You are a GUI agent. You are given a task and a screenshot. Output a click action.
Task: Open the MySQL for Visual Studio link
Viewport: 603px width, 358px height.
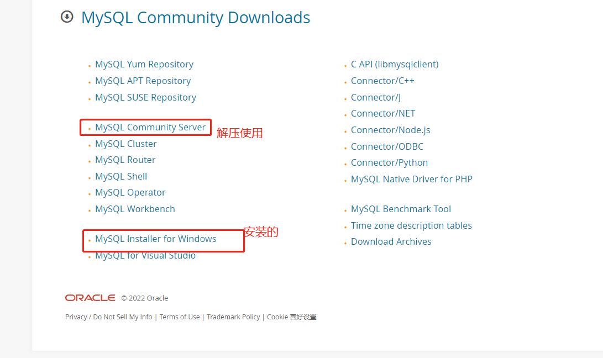click(145, 255)
